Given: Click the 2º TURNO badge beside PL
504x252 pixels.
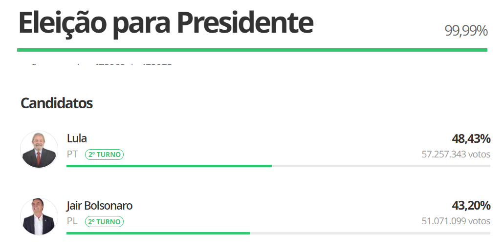Looking at the screenshot, I should pos(105,222).
